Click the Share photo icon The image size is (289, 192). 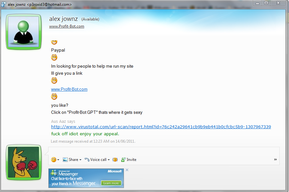pyautogui.click(x=65, y=160)
